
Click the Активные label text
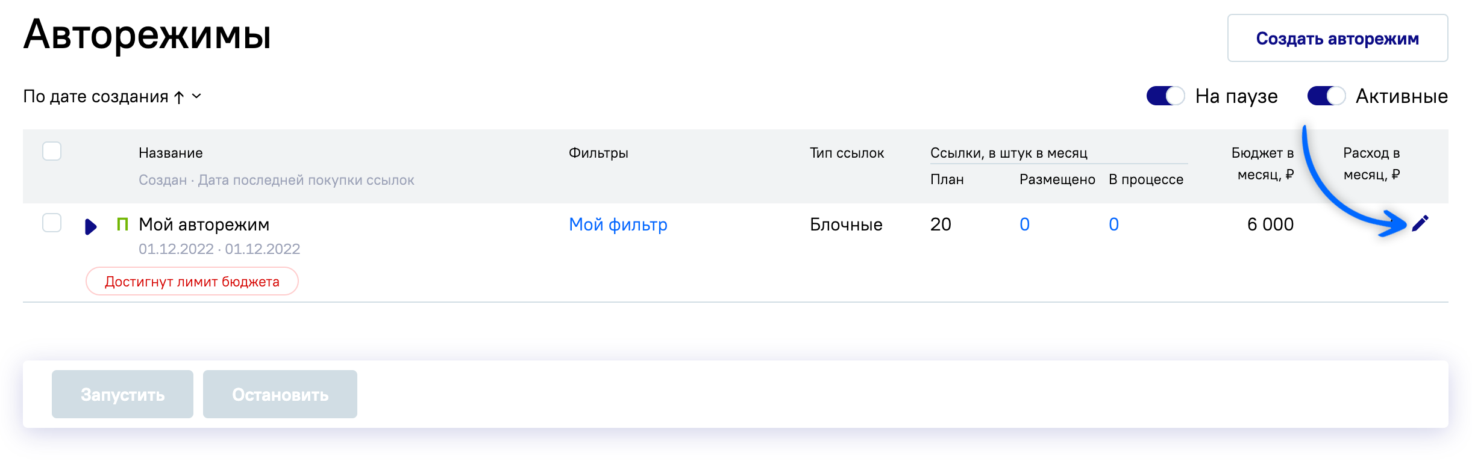1402,96
